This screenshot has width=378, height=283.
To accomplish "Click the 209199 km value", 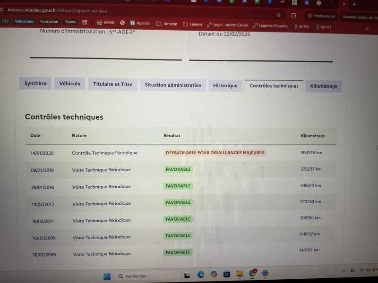I will (310, 218).
